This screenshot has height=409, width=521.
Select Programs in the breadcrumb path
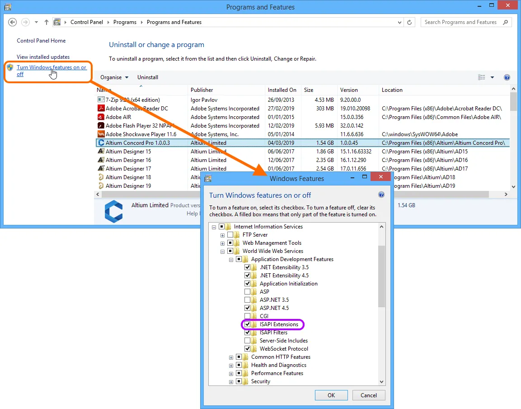pos(125,22)
